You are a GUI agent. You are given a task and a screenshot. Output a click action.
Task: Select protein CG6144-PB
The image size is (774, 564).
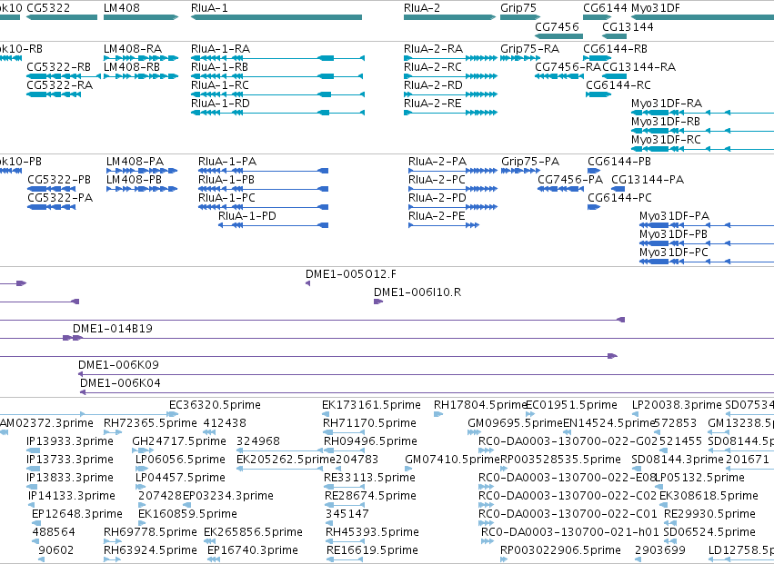(594, 171)
